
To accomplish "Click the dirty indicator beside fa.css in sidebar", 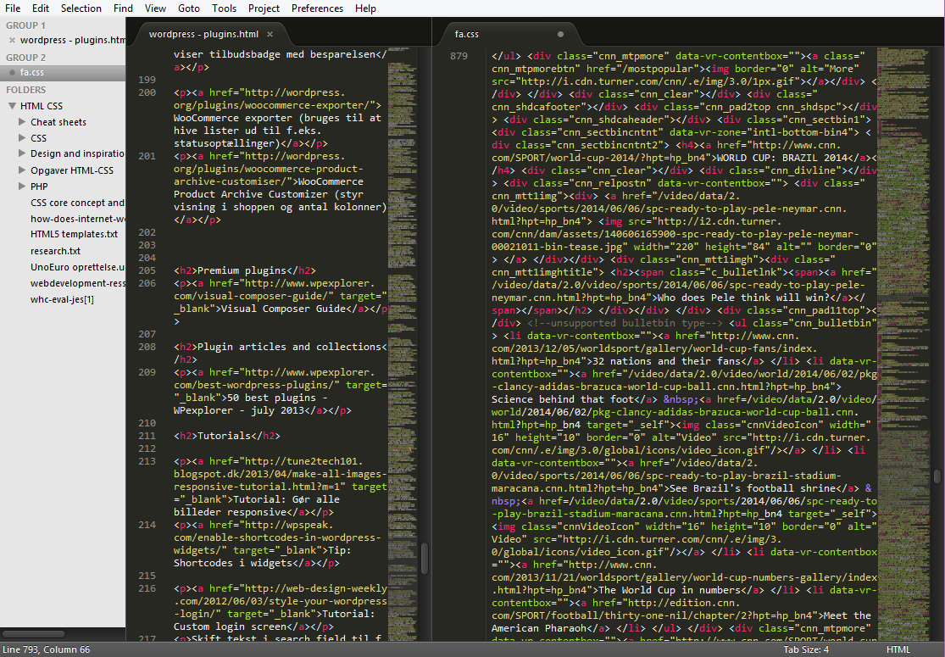I will [x=12, y=72].
